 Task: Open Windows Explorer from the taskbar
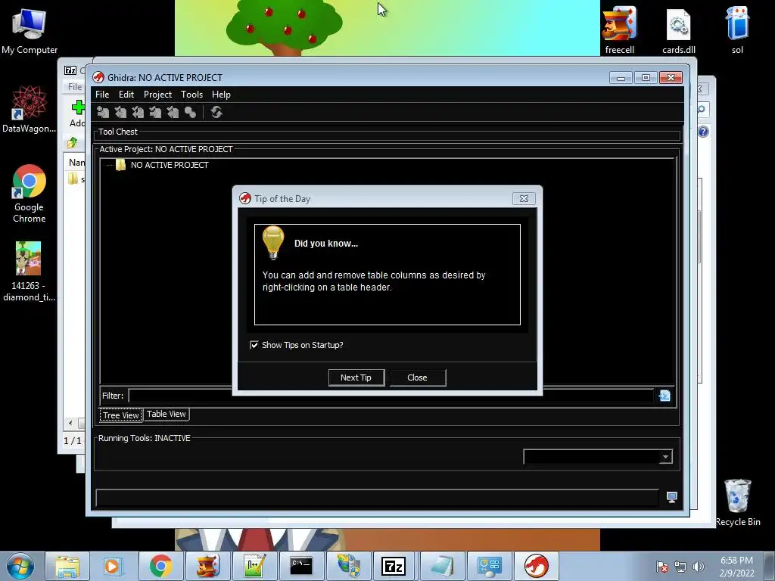(x=67, y=566)
